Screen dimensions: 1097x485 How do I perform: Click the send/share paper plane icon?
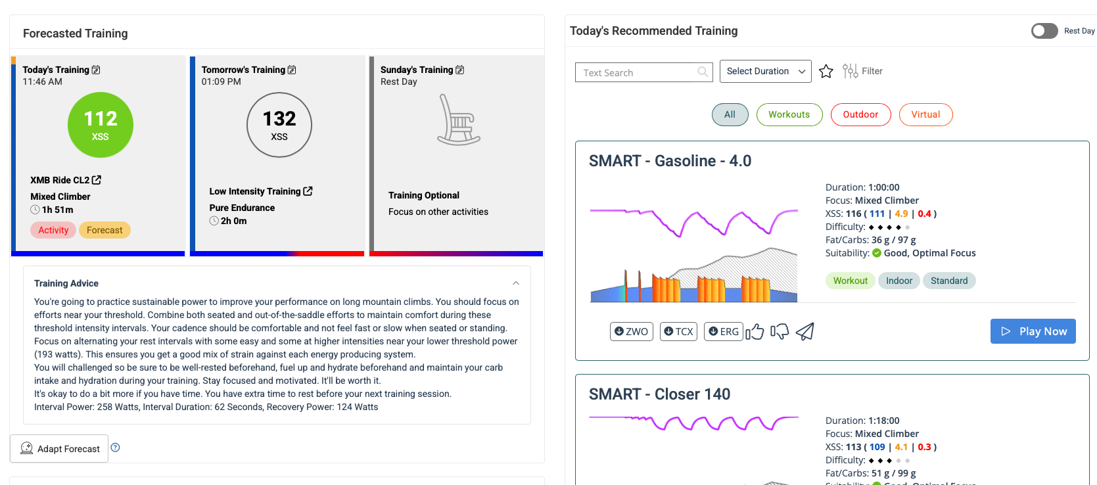[805, 332]
